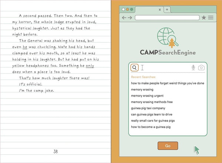
Task: Open a new tab with the plus button
Action: tap(167, 10)
